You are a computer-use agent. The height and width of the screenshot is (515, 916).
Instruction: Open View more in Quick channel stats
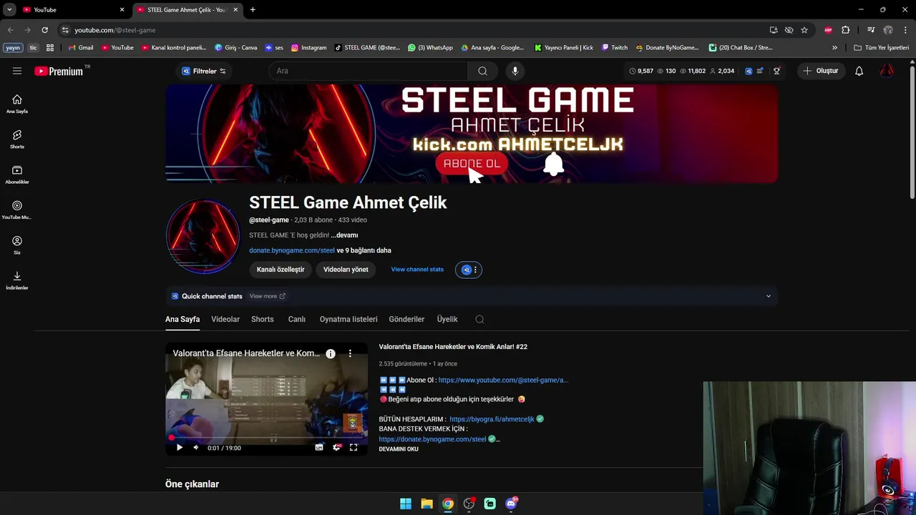(x=267, y=296)
